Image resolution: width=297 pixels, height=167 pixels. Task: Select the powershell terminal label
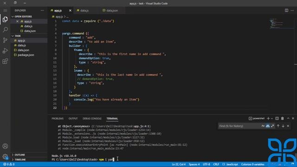(257, 118)
